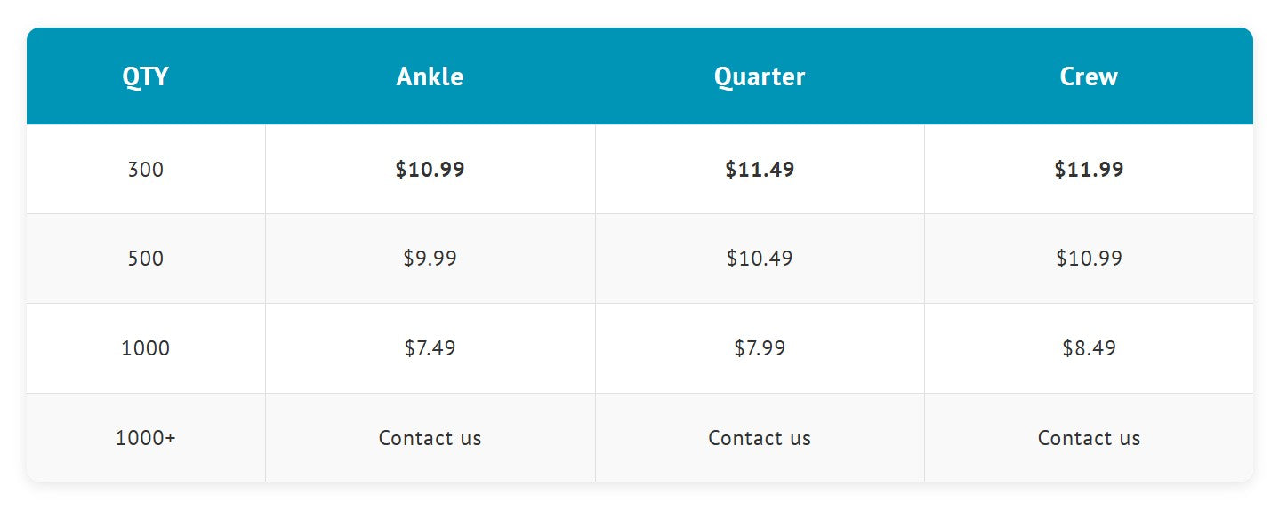Click the $10.99 Ankle price for 300

pos(430,169)
